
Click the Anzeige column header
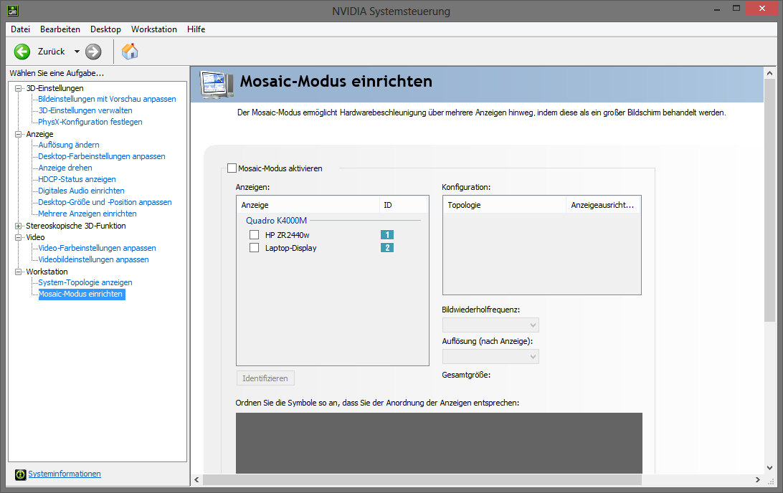point(308,205)
